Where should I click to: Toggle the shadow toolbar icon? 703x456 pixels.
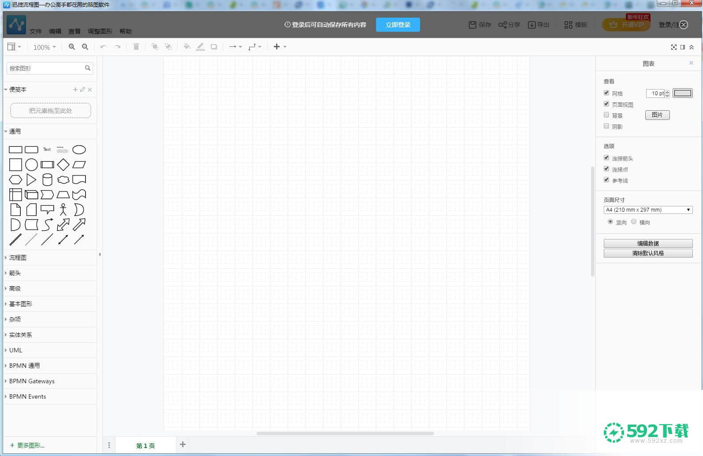point(214,47)
